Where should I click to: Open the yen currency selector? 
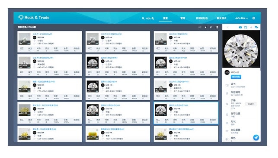205,28
